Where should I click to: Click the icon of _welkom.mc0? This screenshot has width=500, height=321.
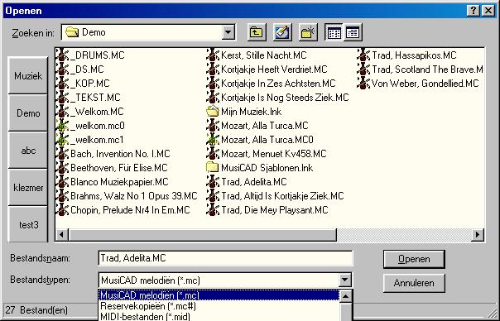(62, 126)
